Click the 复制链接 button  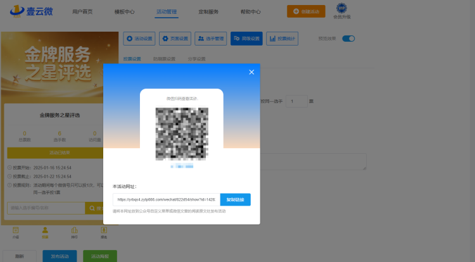tap(236, 200)
